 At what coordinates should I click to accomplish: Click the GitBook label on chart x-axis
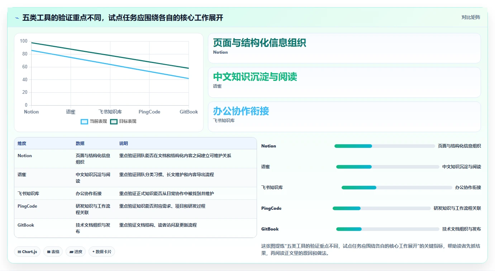tap(189, 112)
